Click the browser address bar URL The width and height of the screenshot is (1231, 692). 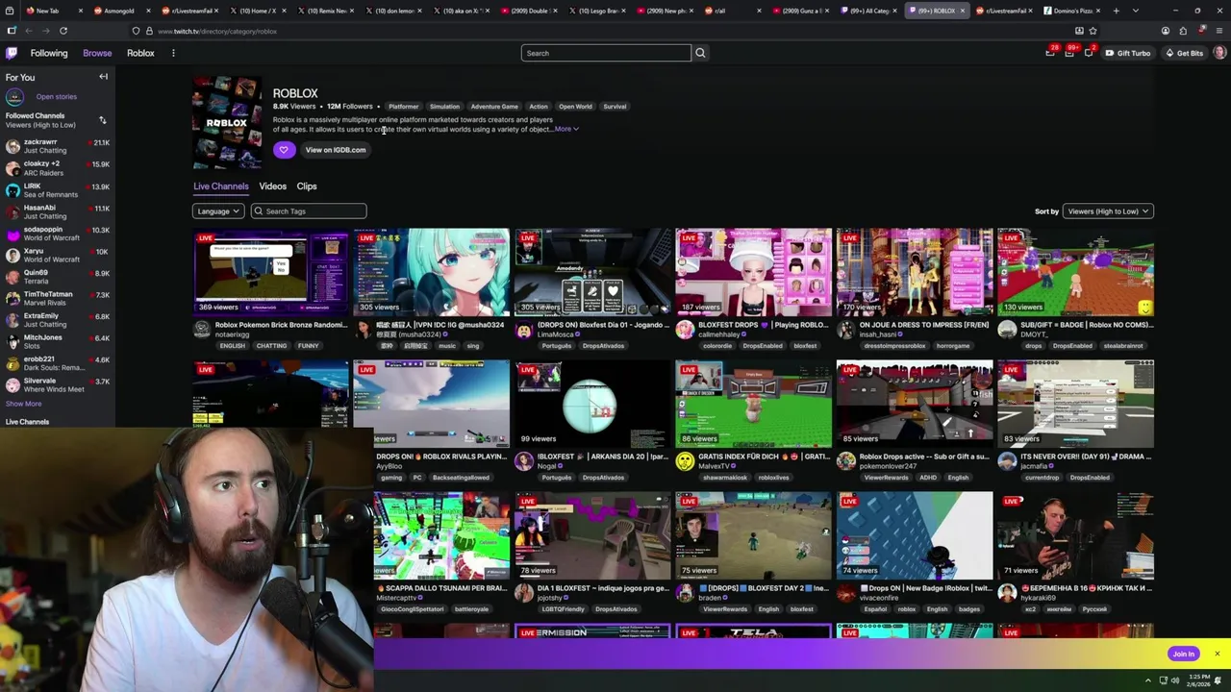217,31
